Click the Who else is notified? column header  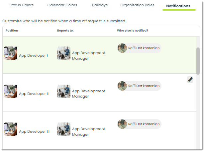(133, 31)
